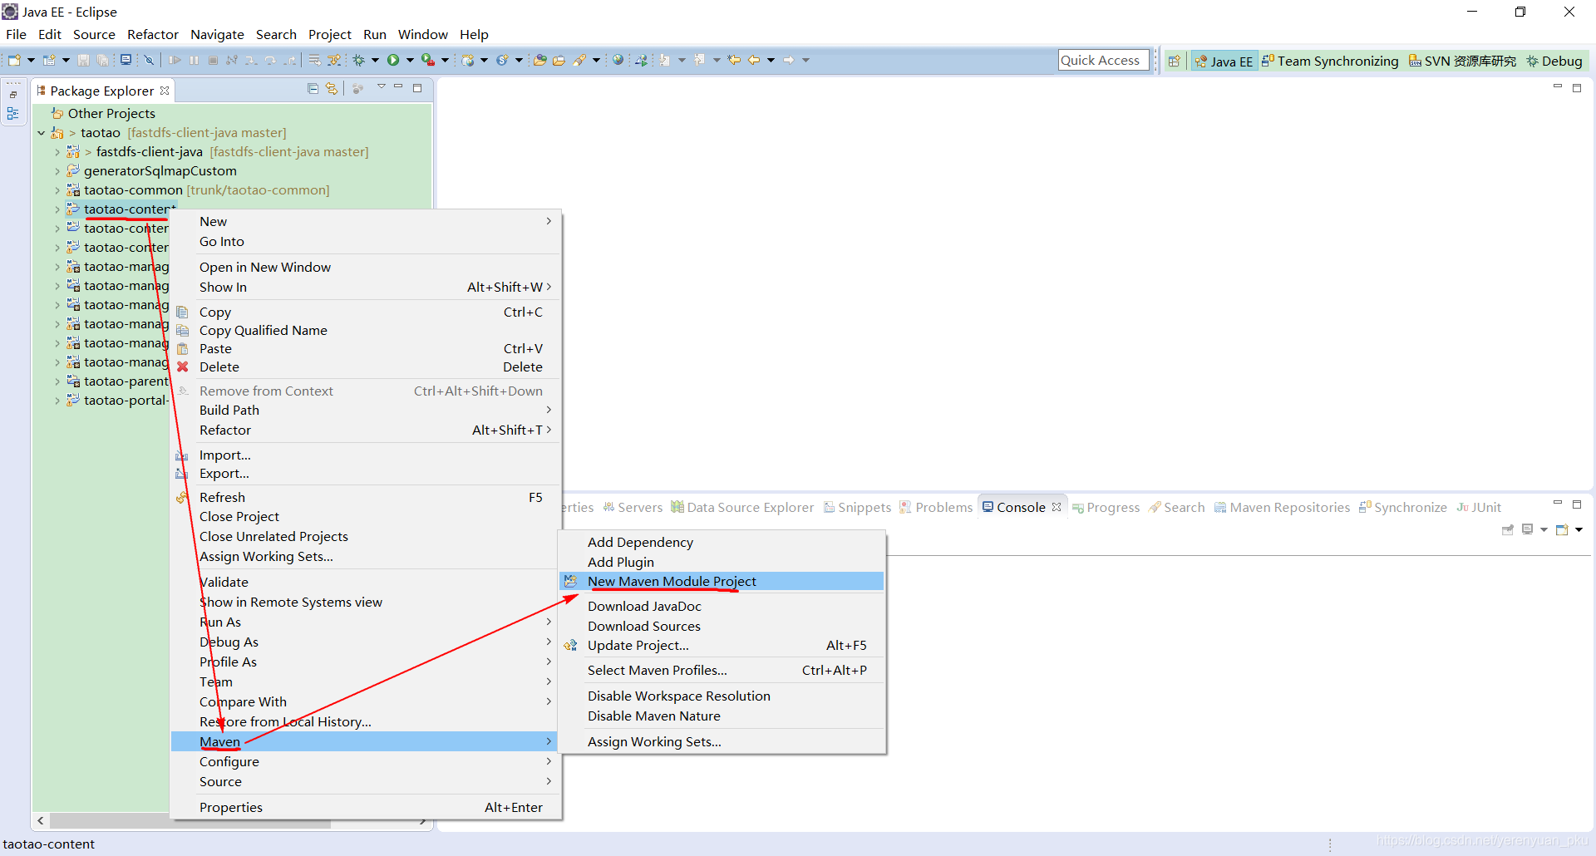Open the File menu
The width and height of the screenshot is (1596, 856).
coord(16,34)
